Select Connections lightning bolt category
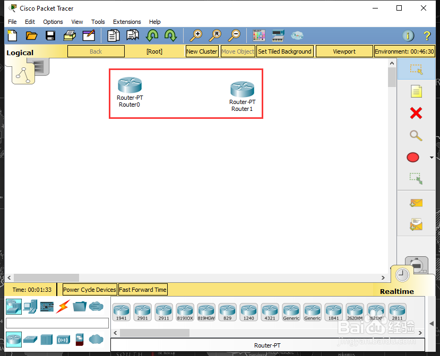The width and height of the screenshot is (440, 356). pos(63,306)
